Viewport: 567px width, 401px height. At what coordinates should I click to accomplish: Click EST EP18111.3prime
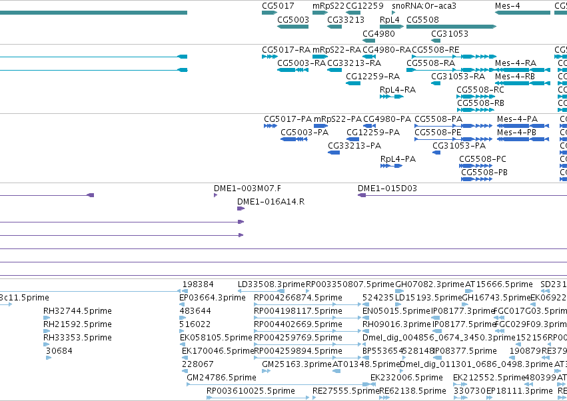click(x=519, y=391)
